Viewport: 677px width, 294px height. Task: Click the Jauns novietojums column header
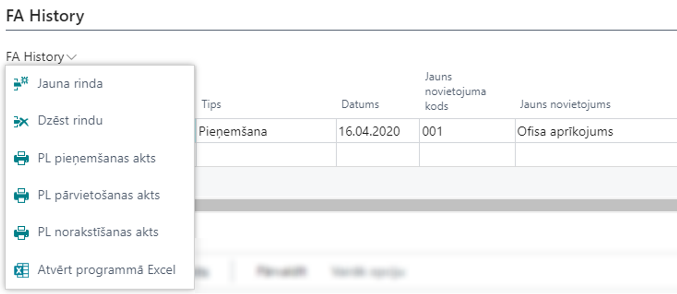(565, 104)
